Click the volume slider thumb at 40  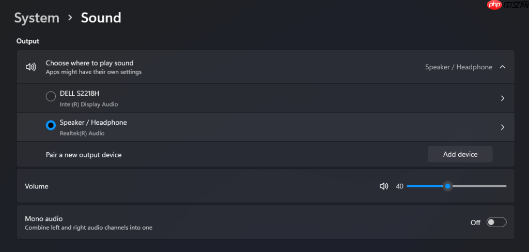point(448,186)
